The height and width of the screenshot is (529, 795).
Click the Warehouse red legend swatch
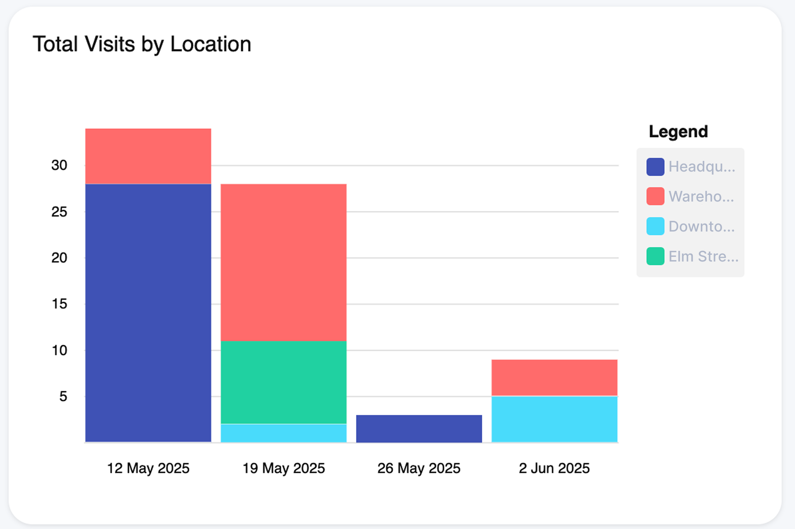pos(655,196)
